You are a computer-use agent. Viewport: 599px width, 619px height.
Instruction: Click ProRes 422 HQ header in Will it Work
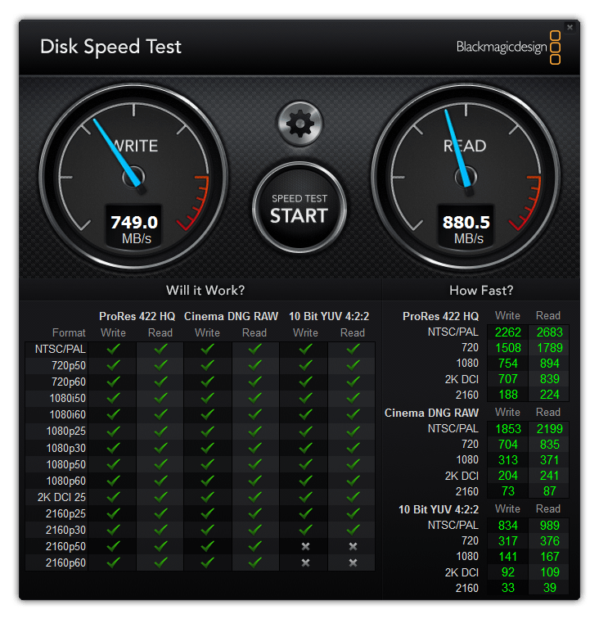[x=137, y=317]
